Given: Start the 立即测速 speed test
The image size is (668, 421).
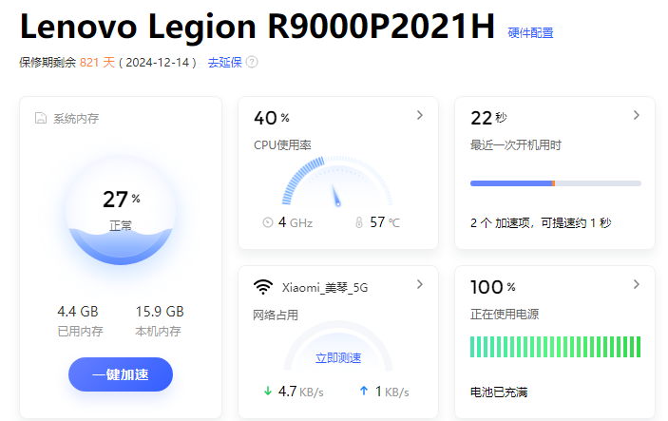Looking at the screenshot, I should (338, 358).
